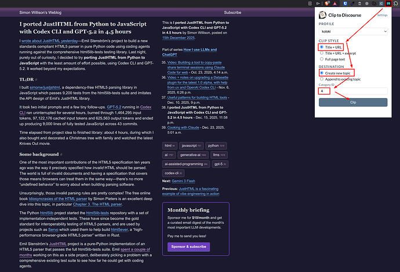The height and width of the screenshot is (272, 400).
Task: Follow the 'wrote about JustHTML yesterday' link
Action: (x=49, y=41)
